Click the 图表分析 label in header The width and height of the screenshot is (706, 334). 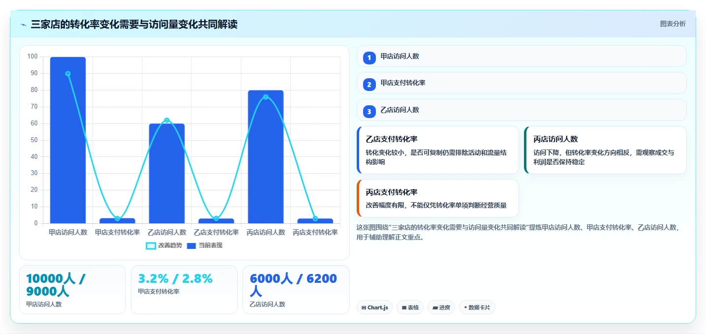click(673, 24)
